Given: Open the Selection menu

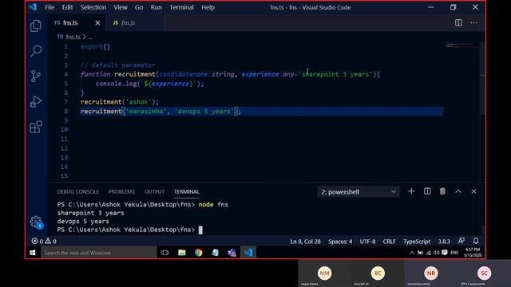Looking at the screenshot, I should [x=93, y=7].
